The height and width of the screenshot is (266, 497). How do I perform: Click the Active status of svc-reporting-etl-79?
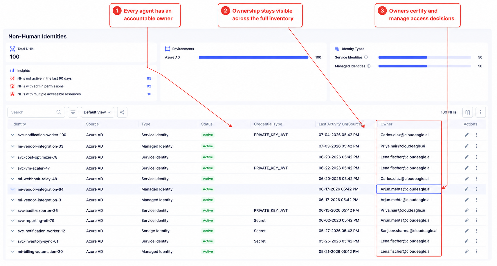click(208, 221)
